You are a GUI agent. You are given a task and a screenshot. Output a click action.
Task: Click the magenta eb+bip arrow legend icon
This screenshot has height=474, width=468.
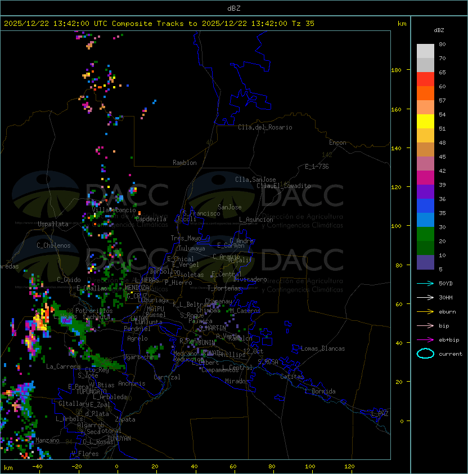point(425,340)
